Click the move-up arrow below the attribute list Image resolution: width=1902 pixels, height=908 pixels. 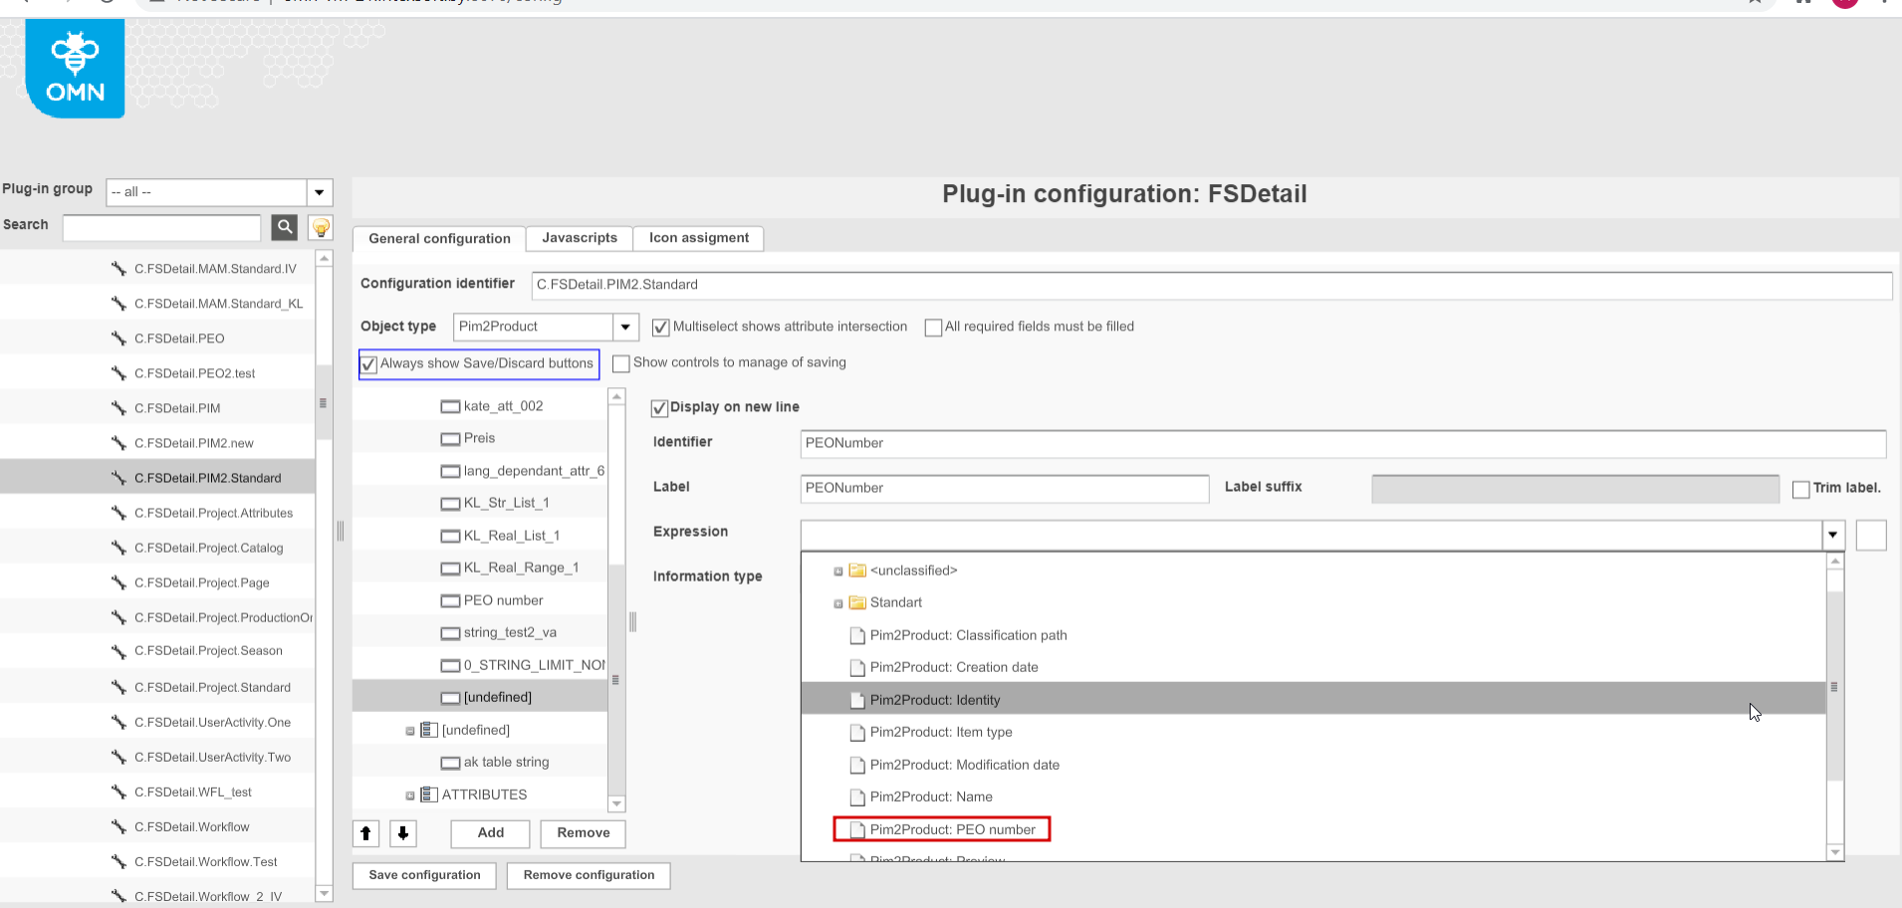pos(364,833)
